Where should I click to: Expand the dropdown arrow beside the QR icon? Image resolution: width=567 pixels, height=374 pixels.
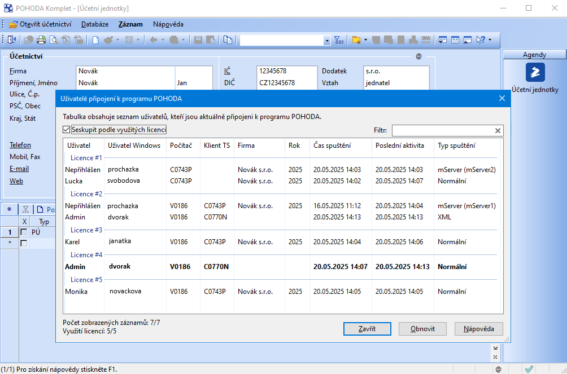[138, 39]
